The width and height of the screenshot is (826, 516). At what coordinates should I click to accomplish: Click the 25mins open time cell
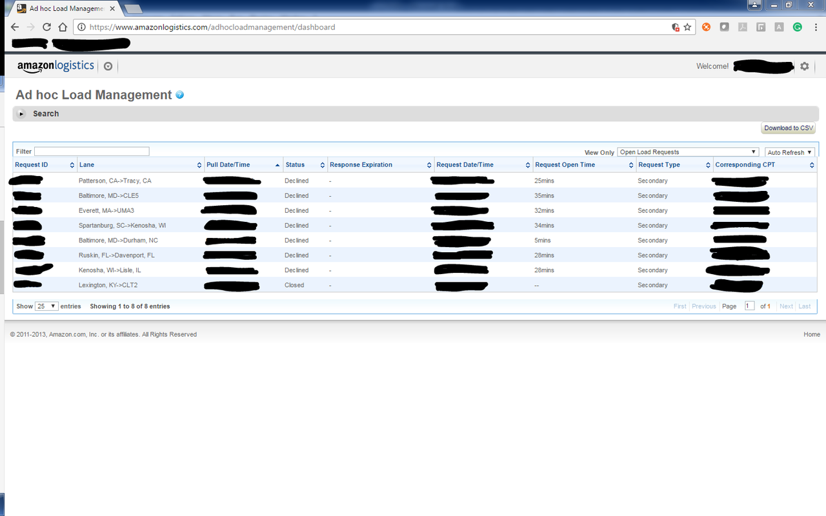545,181
